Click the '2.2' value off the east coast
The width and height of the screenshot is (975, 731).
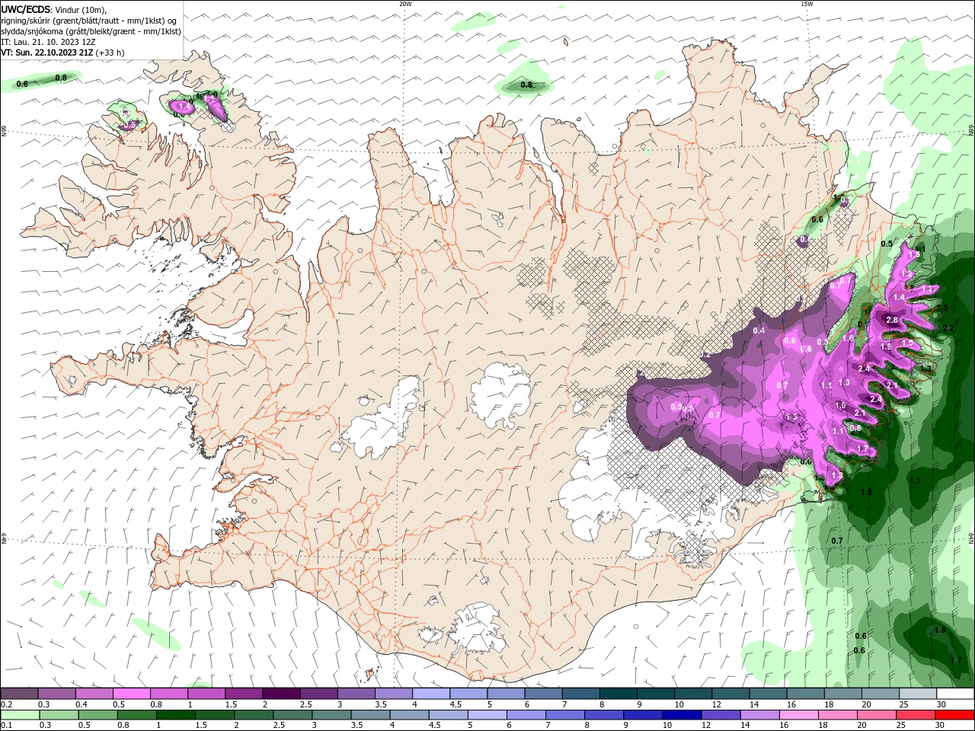tap(948, 328)
